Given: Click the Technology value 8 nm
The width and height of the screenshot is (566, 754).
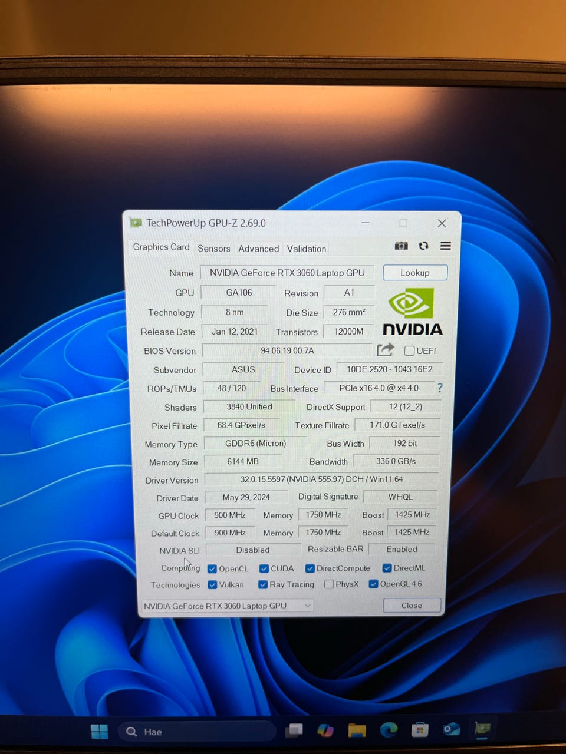Looking at the screenshot, I should click(235, 312).
